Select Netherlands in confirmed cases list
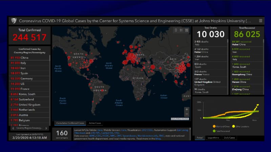271x152 pixels. click(29, 110)
